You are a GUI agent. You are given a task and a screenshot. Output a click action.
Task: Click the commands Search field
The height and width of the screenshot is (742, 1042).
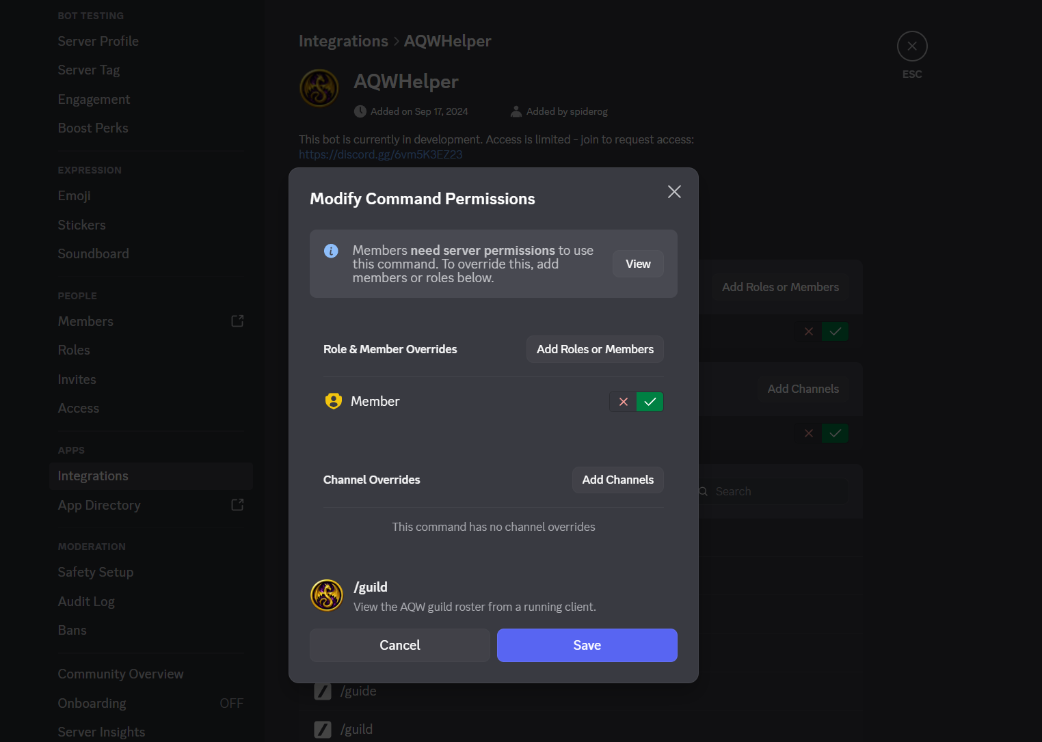773,491
